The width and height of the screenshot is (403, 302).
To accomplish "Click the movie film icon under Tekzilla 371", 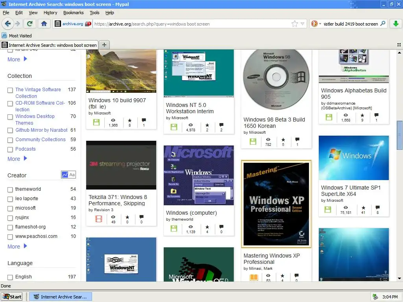I will [x=99, y=219].
